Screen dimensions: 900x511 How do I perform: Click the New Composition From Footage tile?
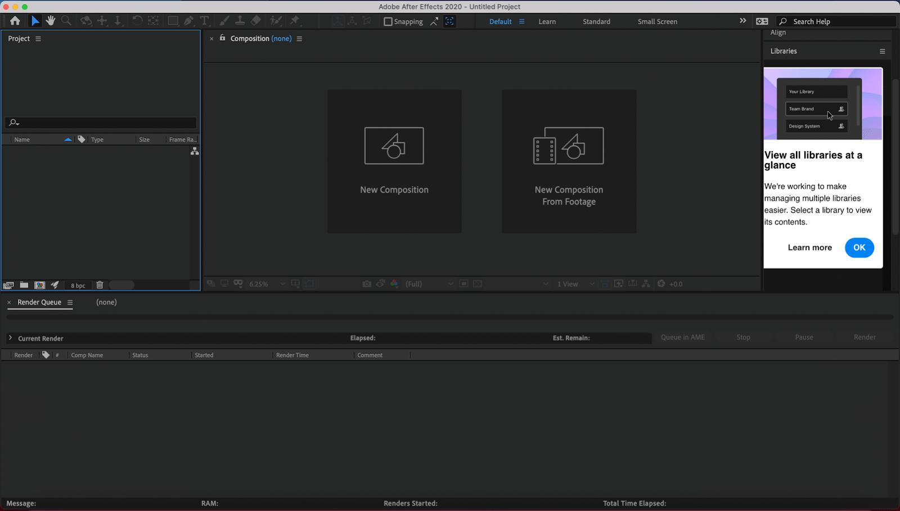569,161
